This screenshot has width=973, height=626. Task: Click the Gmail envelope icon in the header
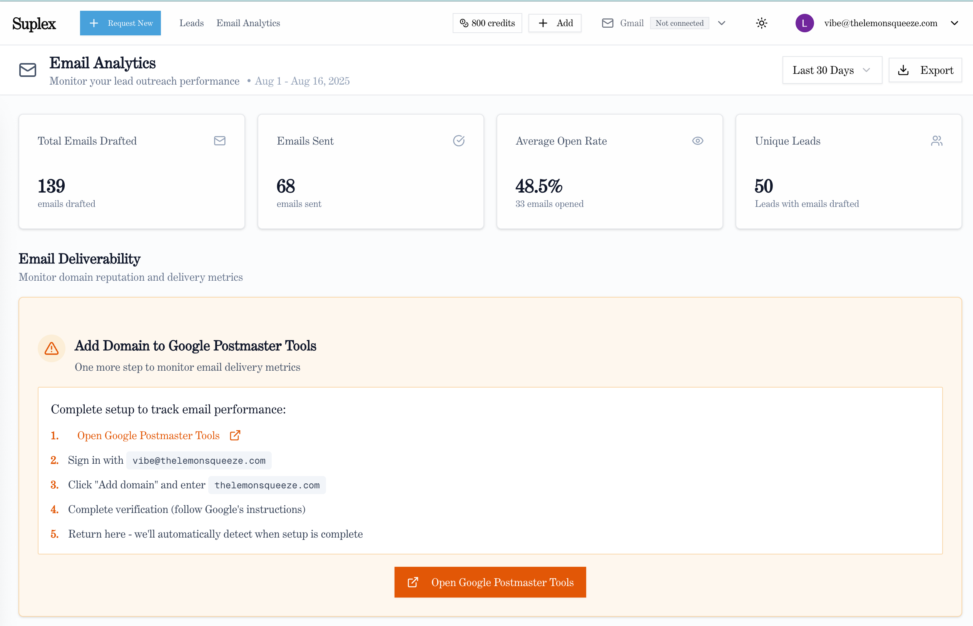(x=607, y=23)
